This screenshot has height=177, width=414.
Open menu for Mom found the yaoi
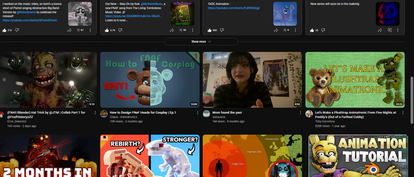300,113
